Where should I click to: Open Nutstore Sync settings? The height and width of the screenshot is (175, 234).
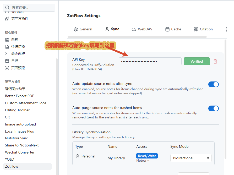[x=17, y=138]
